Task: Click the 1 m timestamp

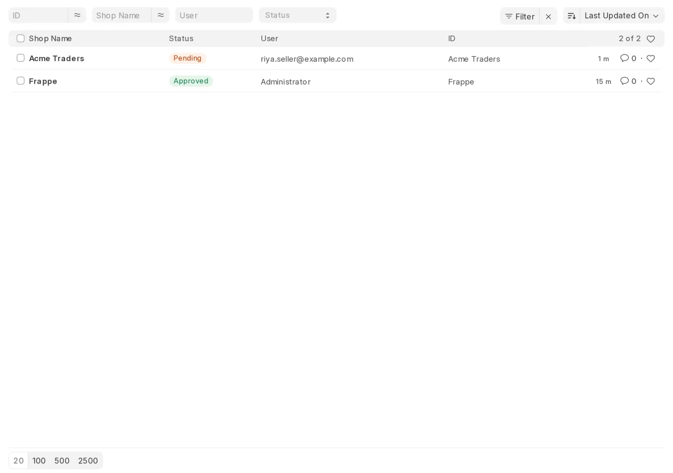Action: [603, 59]
